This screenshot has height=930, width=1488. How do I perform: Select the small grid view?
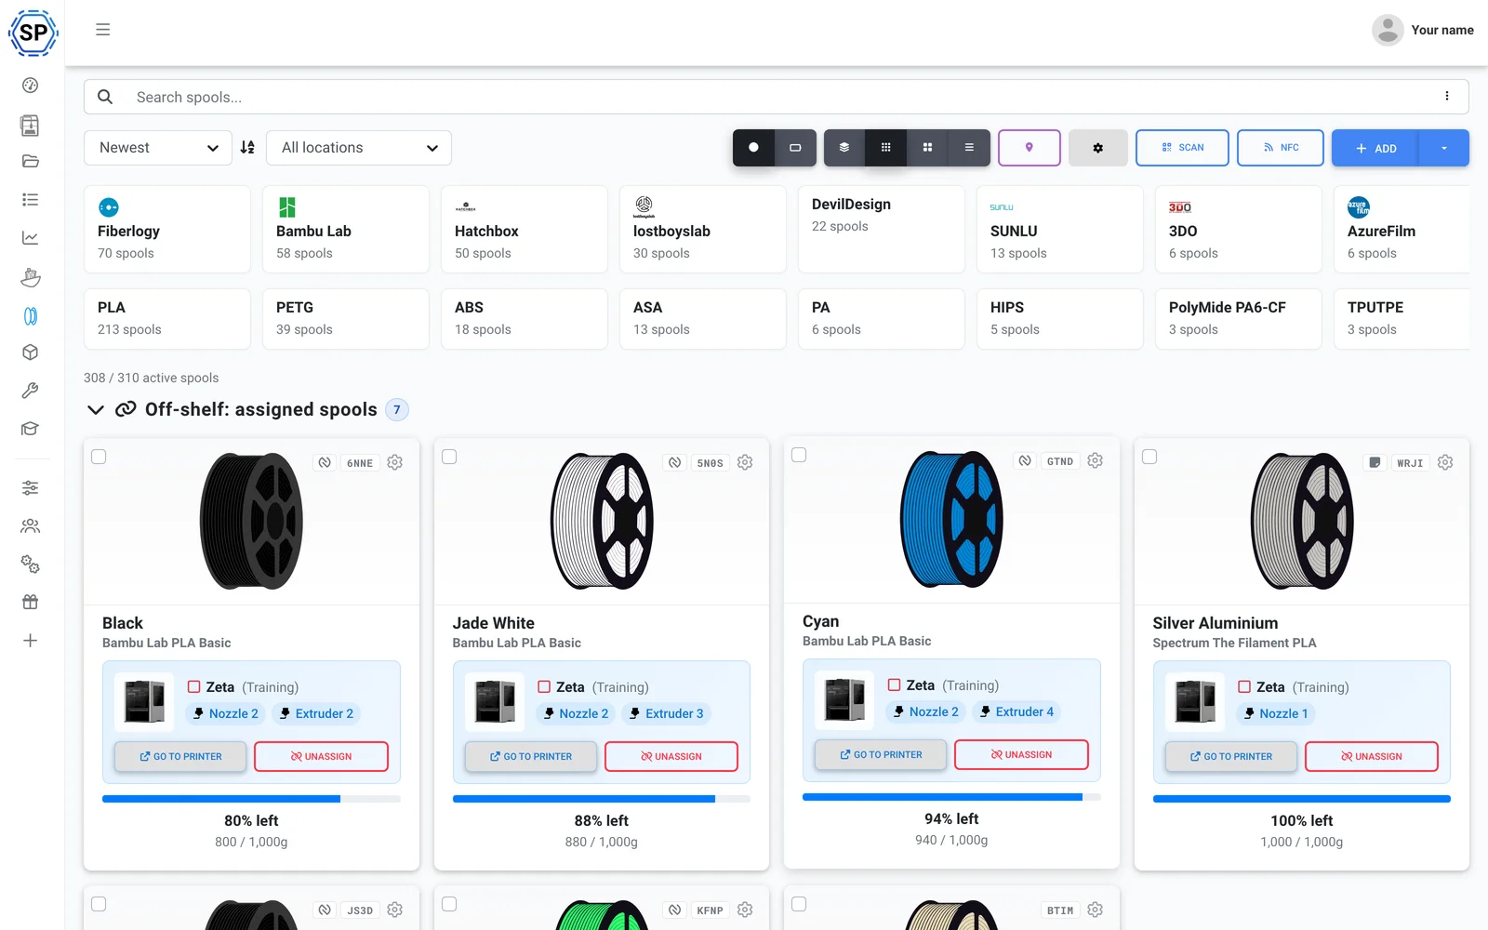[x=886, y=148]
